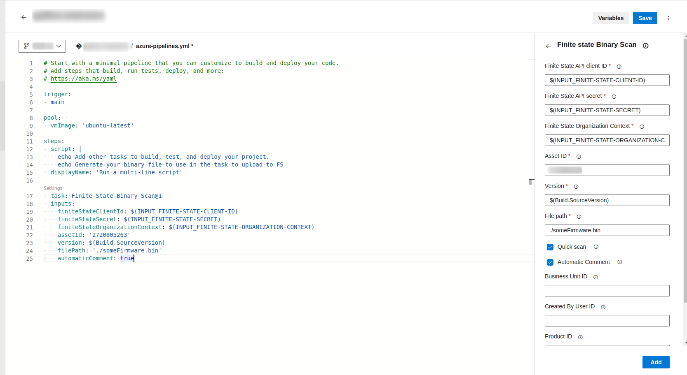This screenshot has width=687, height=375.
Task: Show info for Asset ID
Action: (x=579, y=157)
